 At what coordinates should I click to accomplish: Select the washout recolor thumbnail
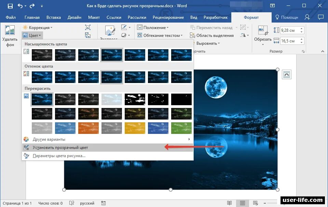click(111, 99)
